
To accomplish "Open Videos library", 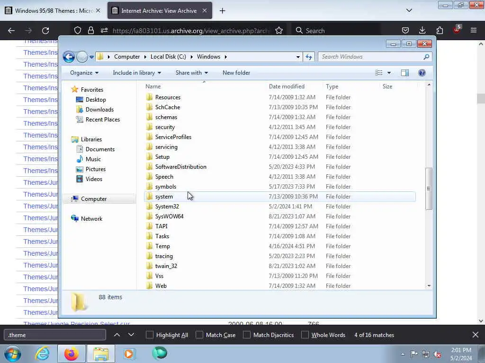I will 94,179.
